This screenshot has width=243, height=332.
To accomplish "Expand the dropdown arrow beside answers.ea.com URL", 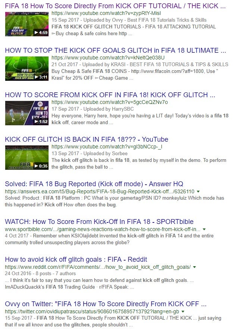I will tap(198, 192).
